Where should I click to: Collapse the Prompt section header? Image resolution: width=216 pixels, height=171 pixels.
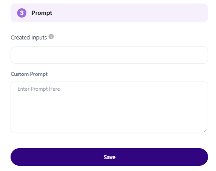click(109, 13)
